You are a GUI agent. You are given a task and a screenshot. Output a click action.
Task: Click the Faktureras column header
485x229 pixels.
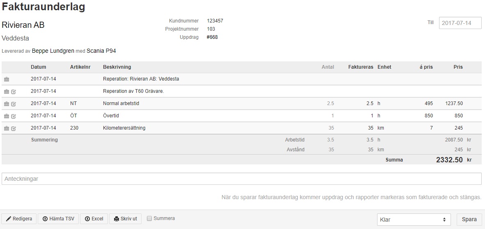coord(361,67)
